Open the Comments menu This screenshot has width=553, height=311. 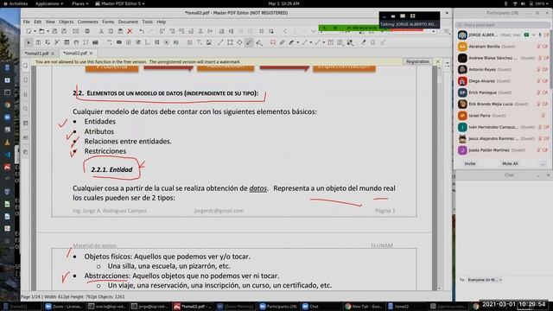tap(87, 22)
